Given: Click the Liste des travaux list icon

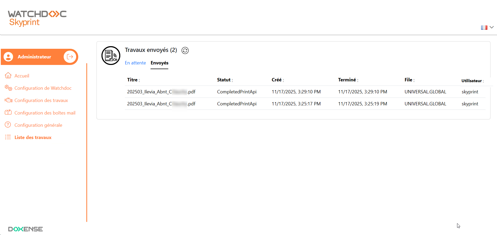Looking at the screenshot, I should pyautogui.click(x=8, y=137).
